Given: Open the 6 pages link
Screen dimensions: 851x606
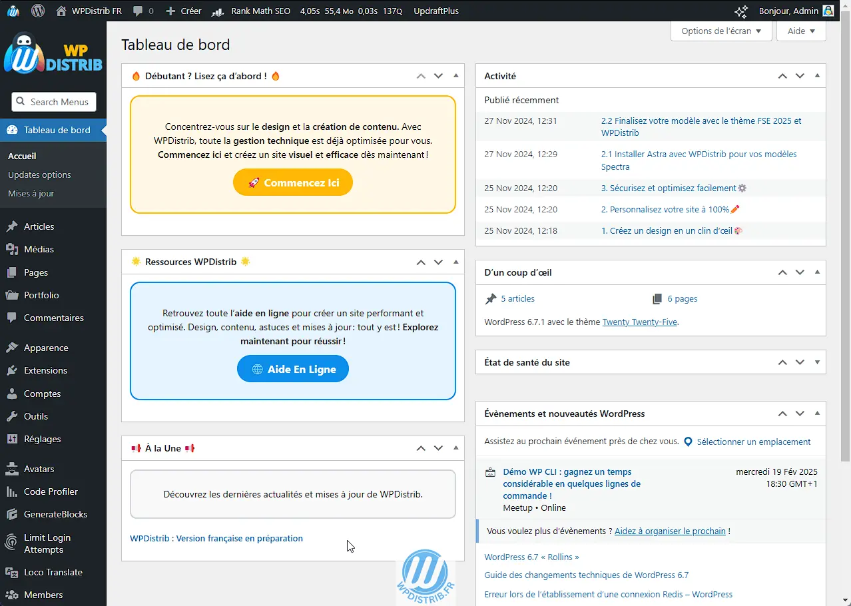Looking at the screenshot, I should point(683,299).
